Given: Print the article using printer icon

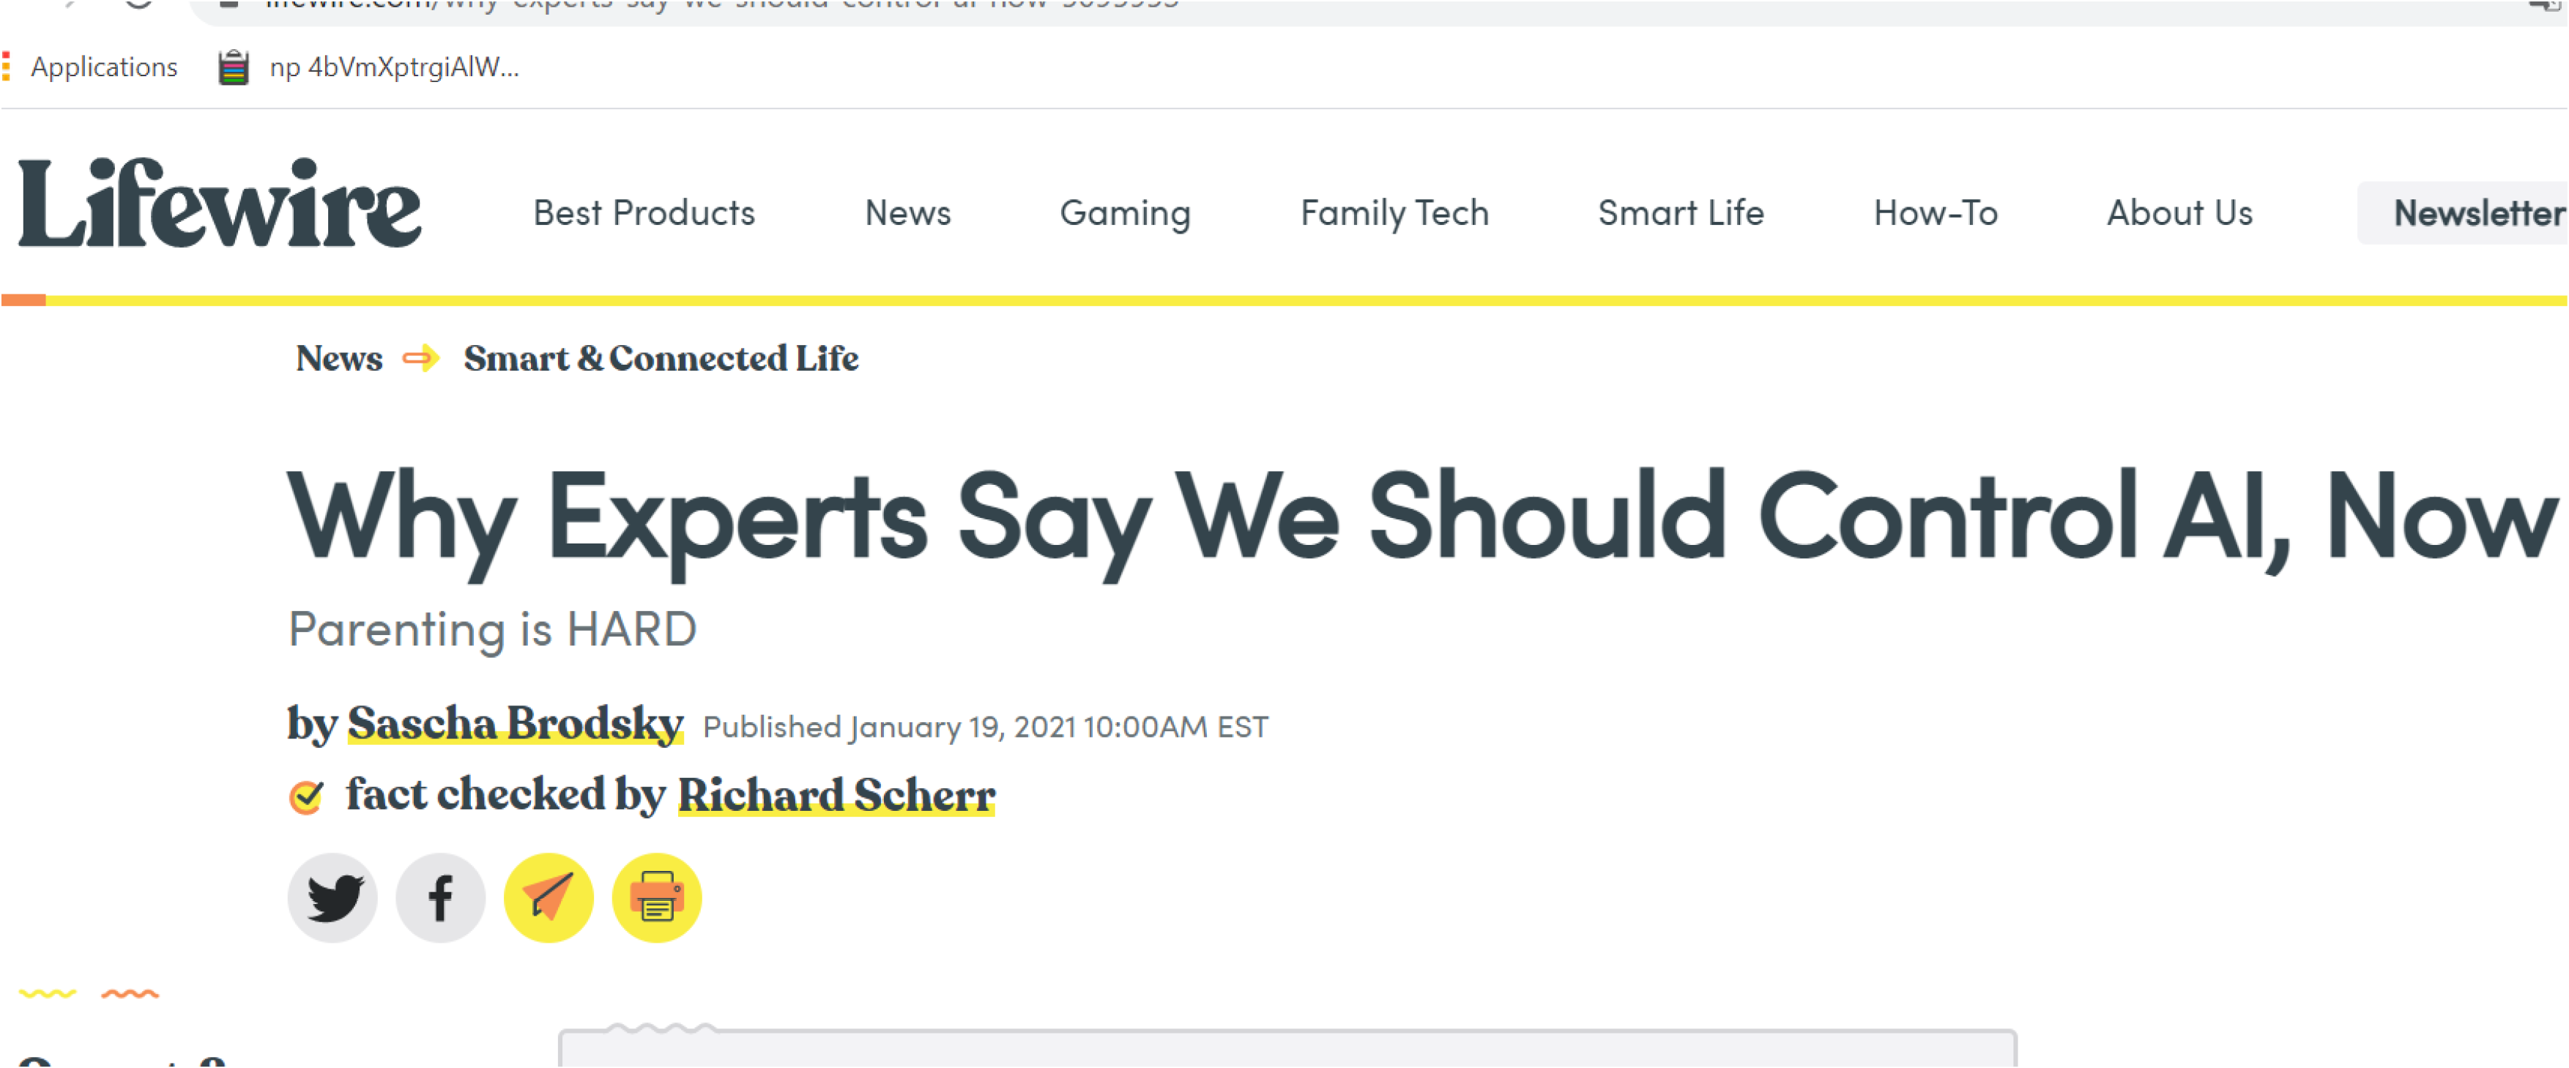Looking at the screenshot, I should 656,897.
